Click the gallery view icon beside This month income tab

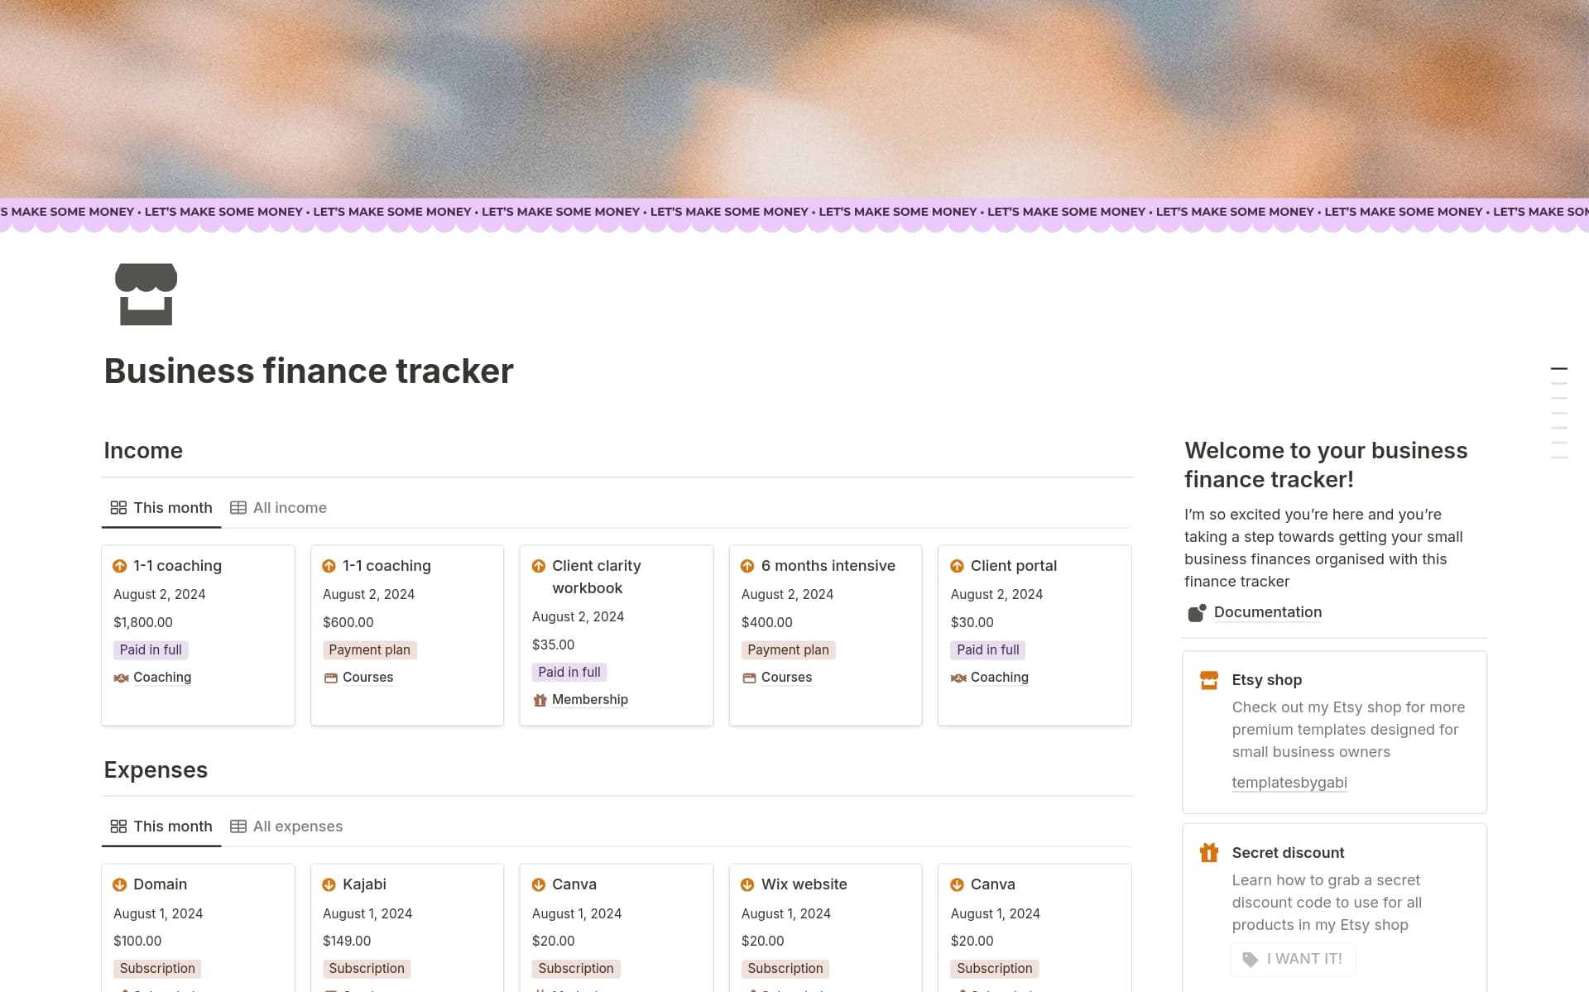(118, 507)
